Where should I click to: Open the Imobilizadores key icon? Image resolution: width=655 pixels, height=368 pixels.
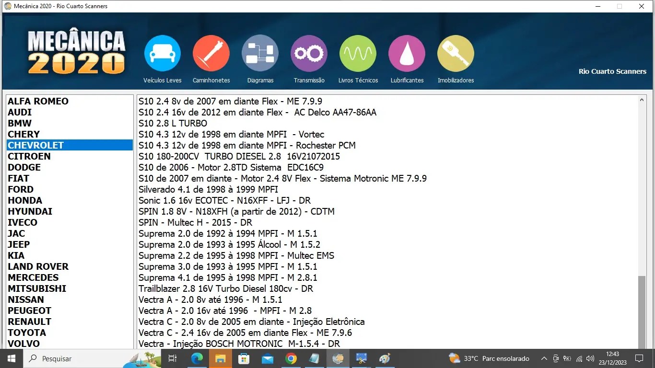456,53
